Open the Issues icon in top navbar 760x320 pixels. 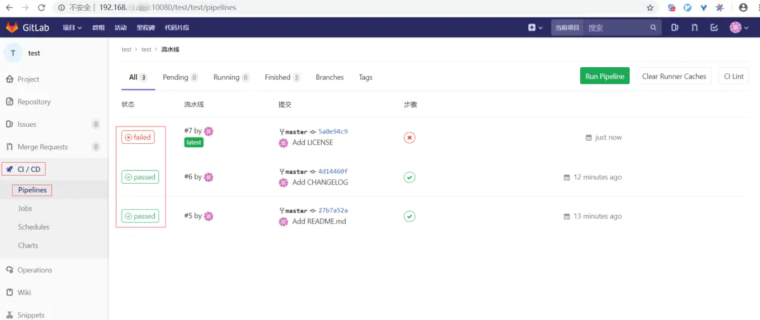pos(674,28)
